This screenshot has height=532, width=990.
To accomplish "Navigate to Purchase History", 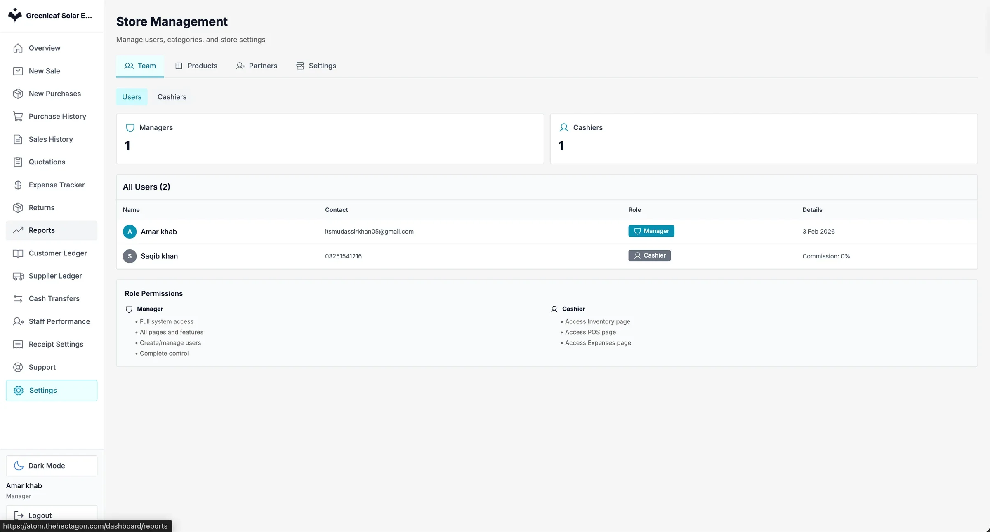I will pyautogui.click(x=52, y=117).
